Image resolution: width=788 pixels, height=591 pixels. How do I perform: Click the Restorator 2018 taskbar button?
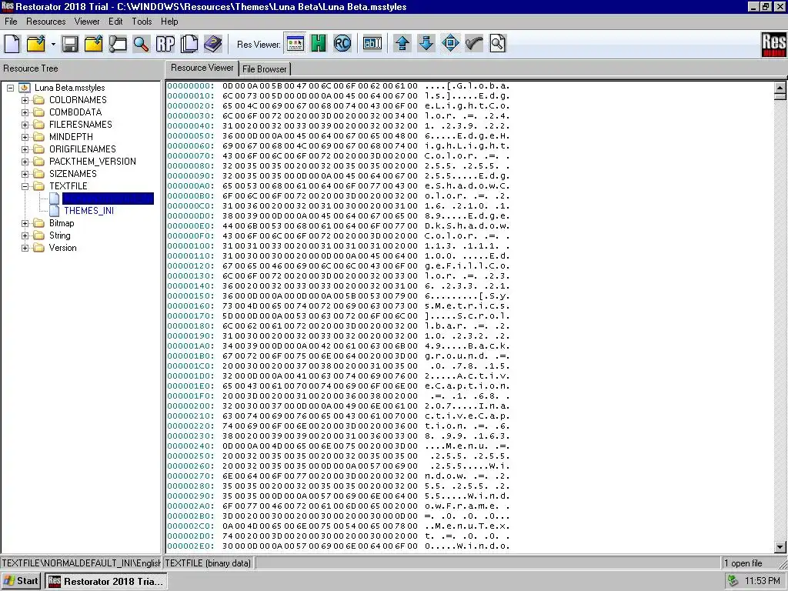coord(106,581)
